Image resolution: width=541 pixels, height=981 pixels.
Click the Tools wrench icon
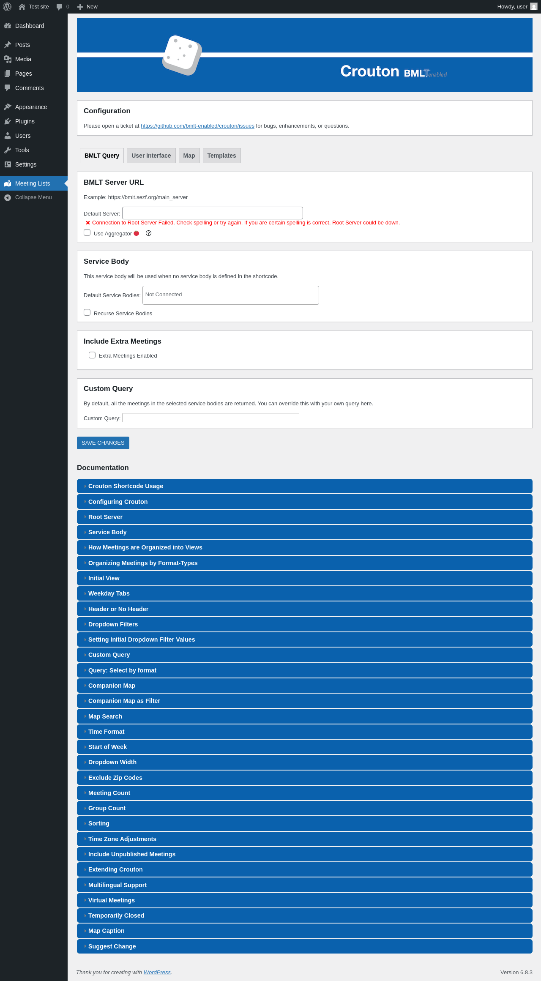[8, 150]
